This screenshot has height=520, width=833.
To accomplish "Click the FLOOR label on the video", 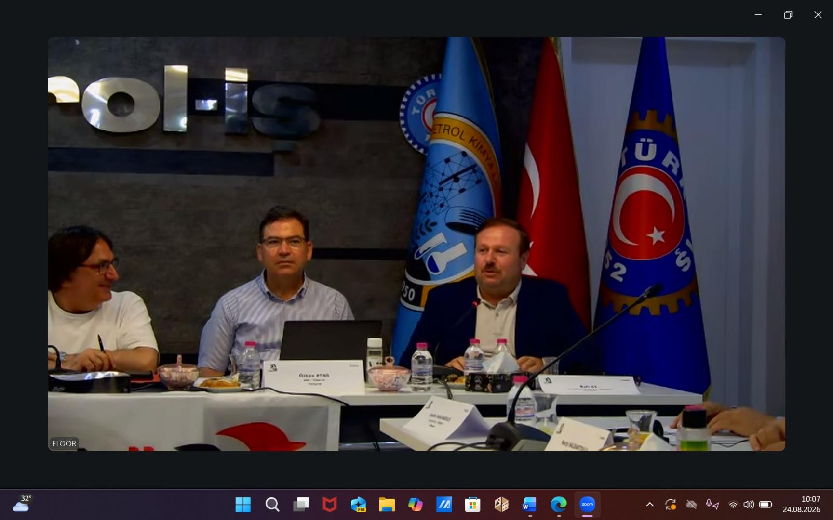I will pyautogui.click(x=64, y=443).
